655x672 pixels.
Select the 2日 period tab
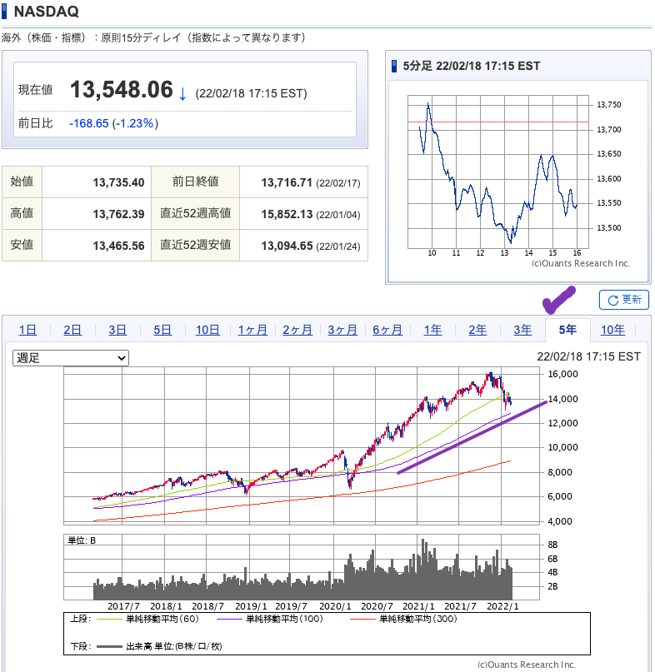pyautogui.click(x=72, y=330)
